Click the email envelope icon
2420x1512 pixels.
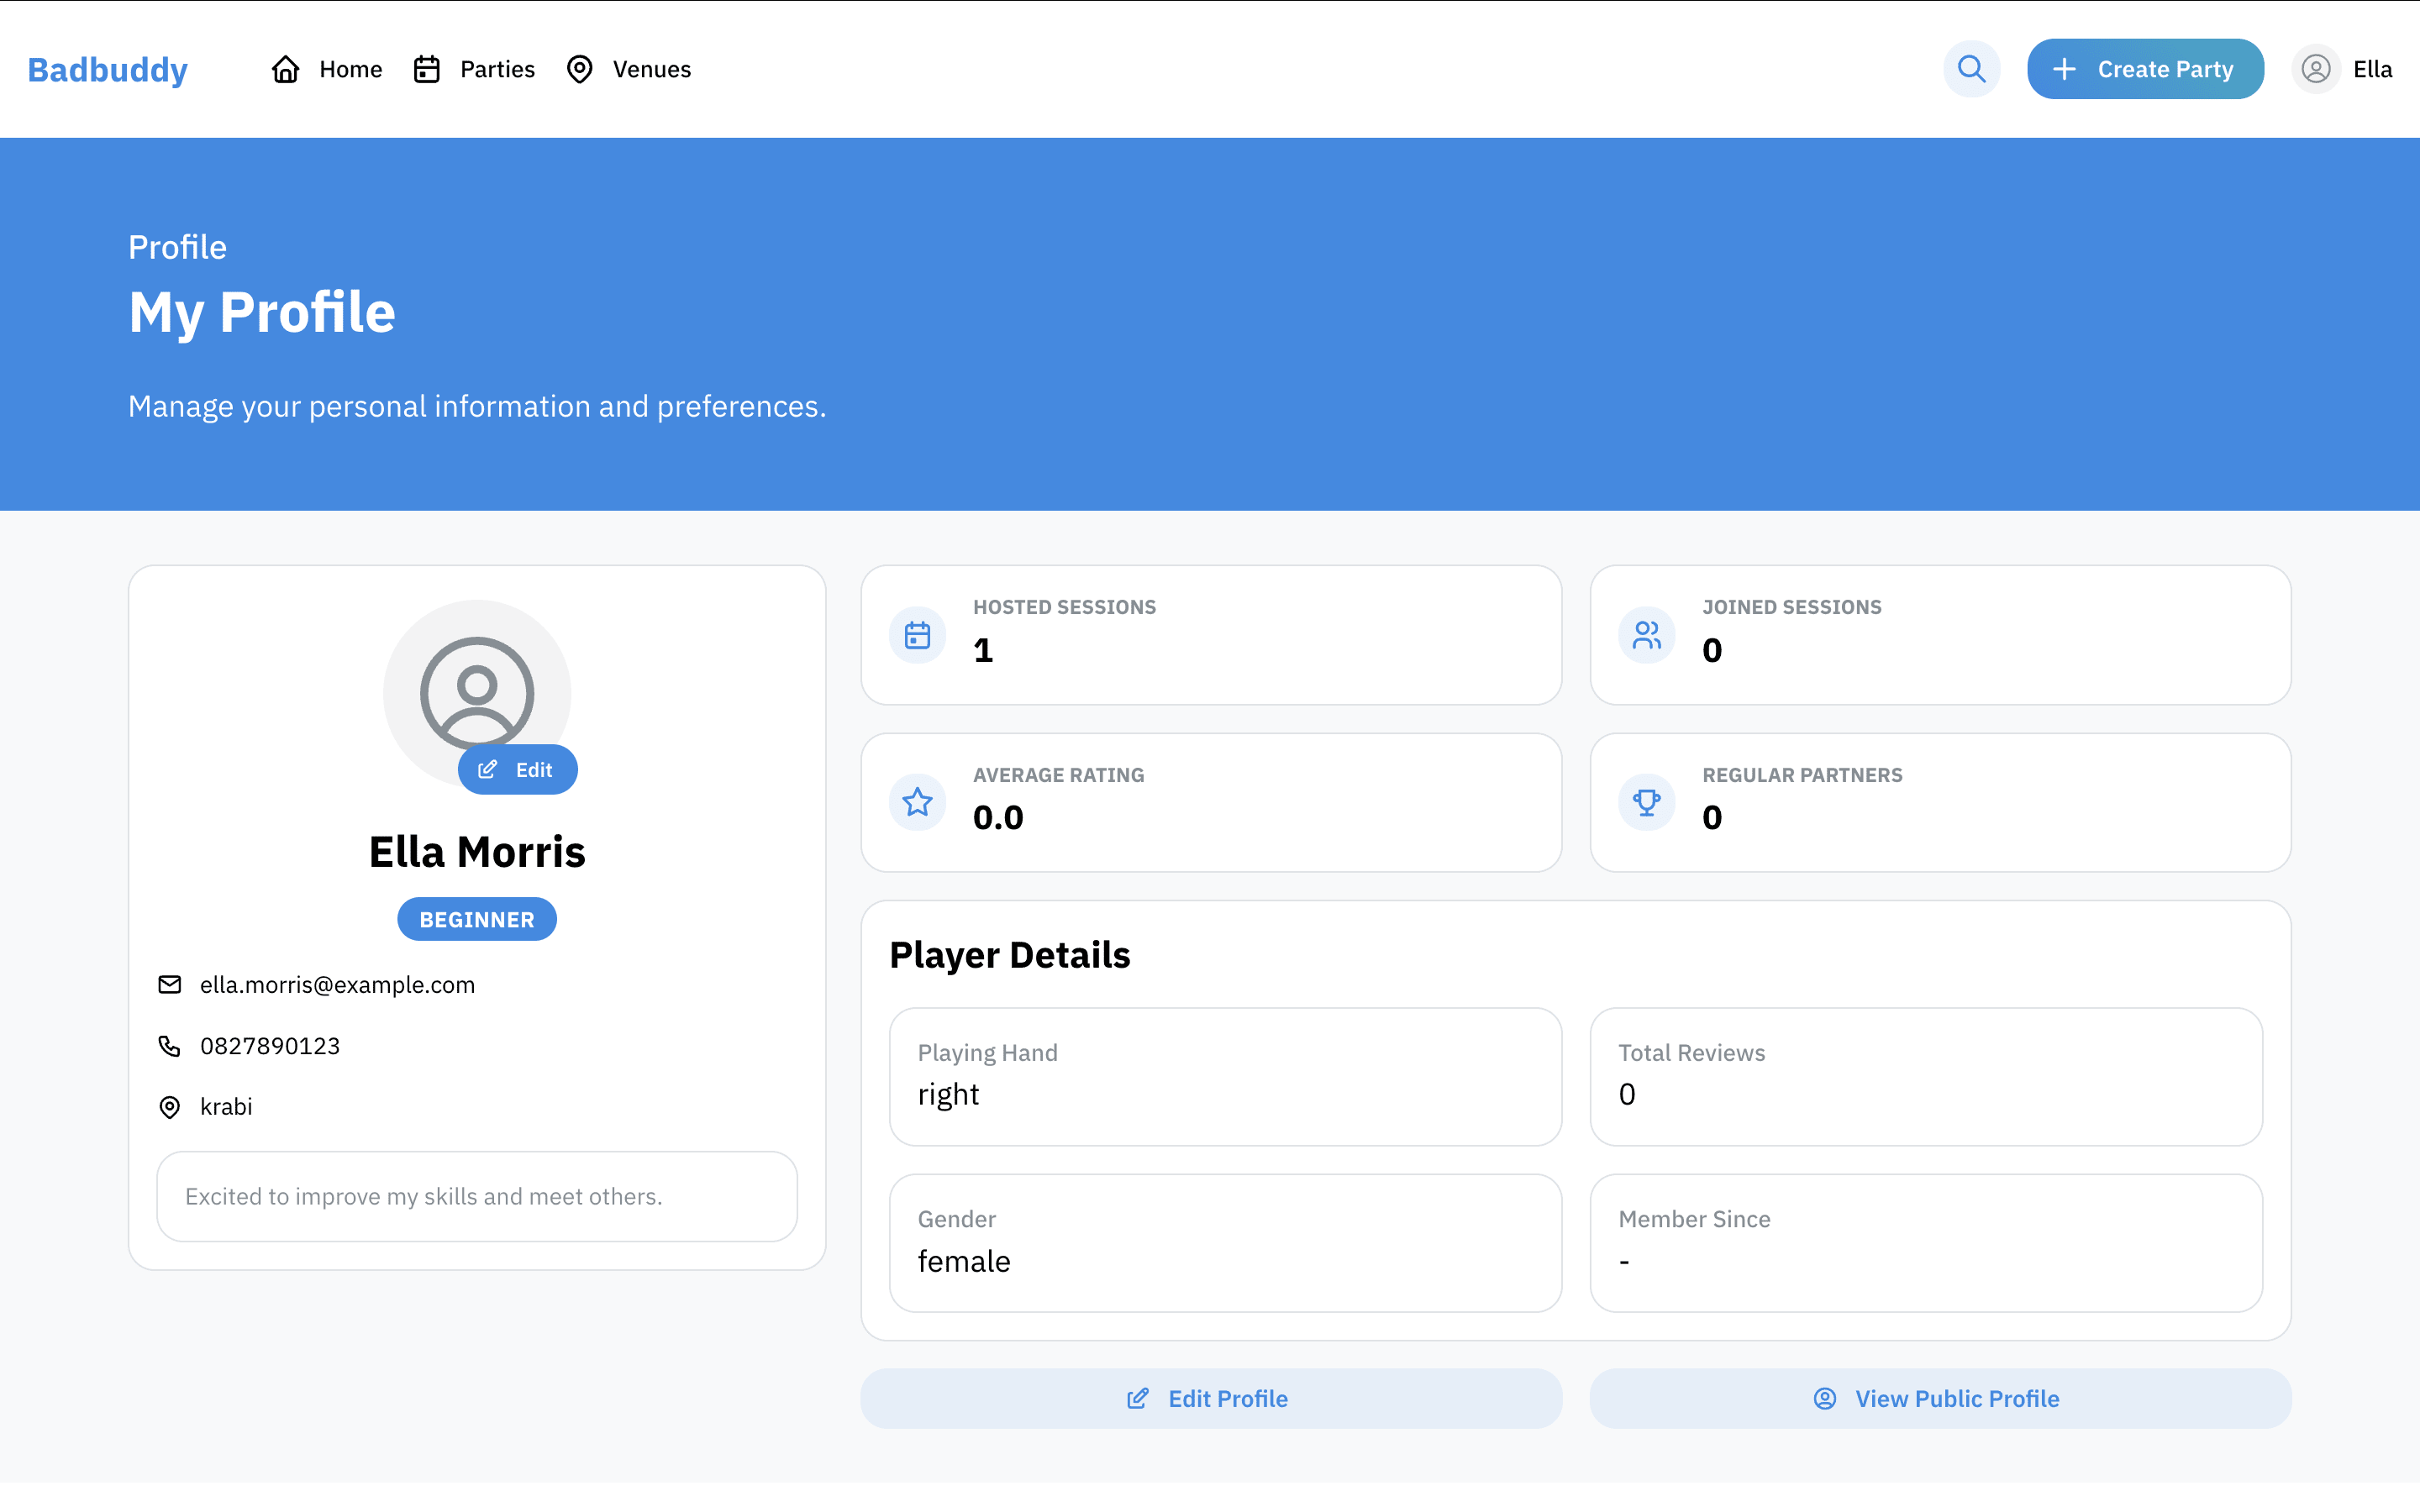pos(170,985)
